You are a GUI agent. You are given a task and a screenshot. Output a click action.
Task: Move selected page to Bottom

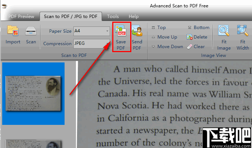(x=199, y=28)
